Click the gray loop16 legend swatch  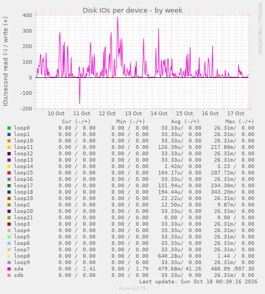click(x=9, y=179)
